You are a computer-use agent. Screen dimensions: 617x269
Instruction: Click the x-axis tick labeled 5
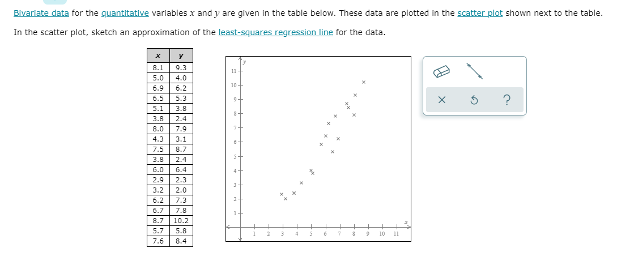[x=311, y=233]
